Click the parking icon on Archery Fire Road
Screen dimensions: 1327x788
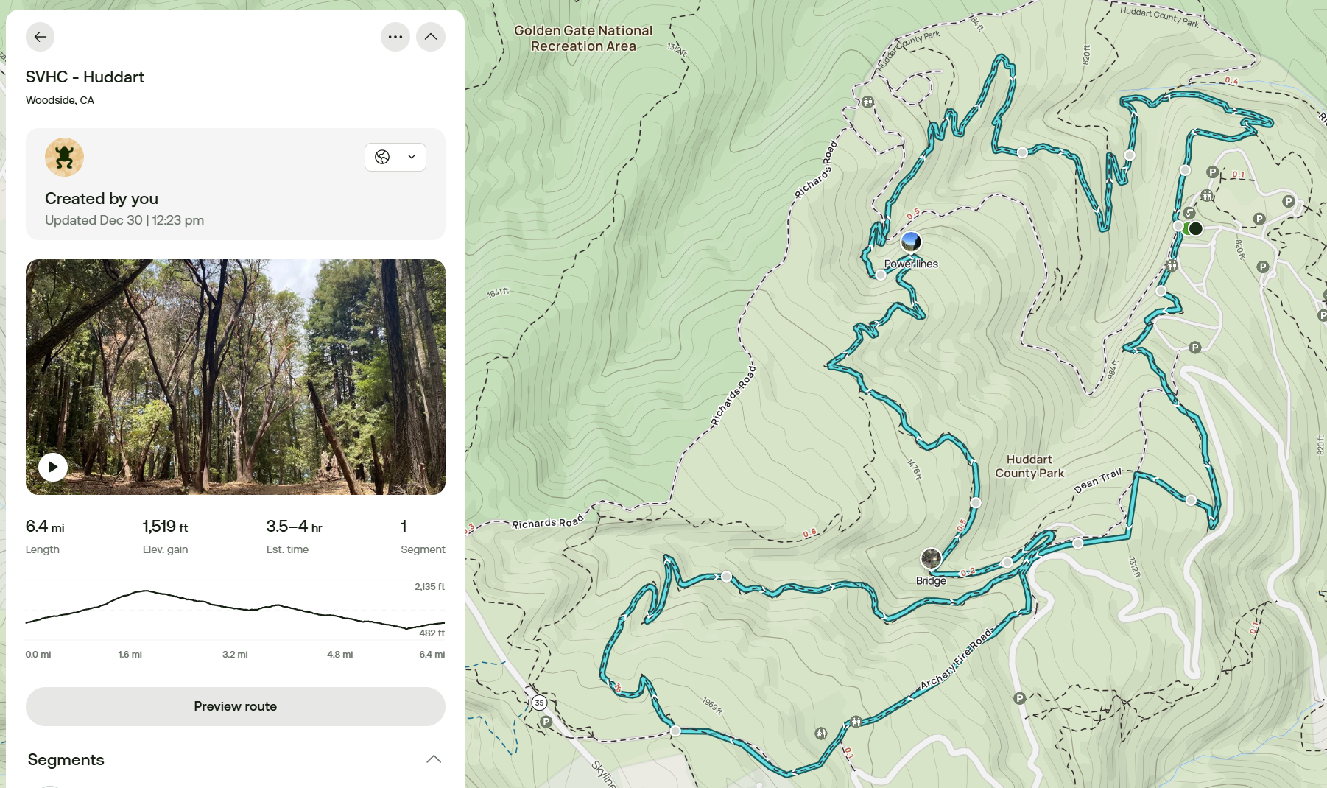click(x=1020, y=698)
